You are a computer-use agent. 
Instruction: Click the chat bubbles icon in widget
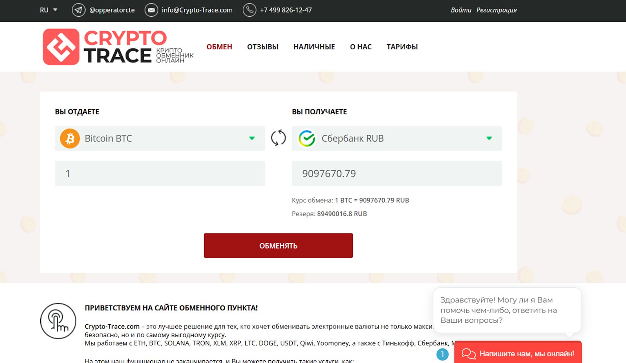coord(469,354)
